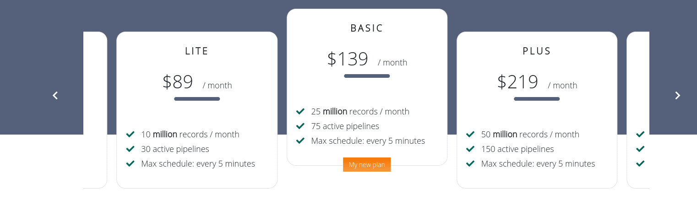The width and height of the screenshot is (697, 222).
Task: Click checkmark beside 25 million records
Action: pos(300,111)
